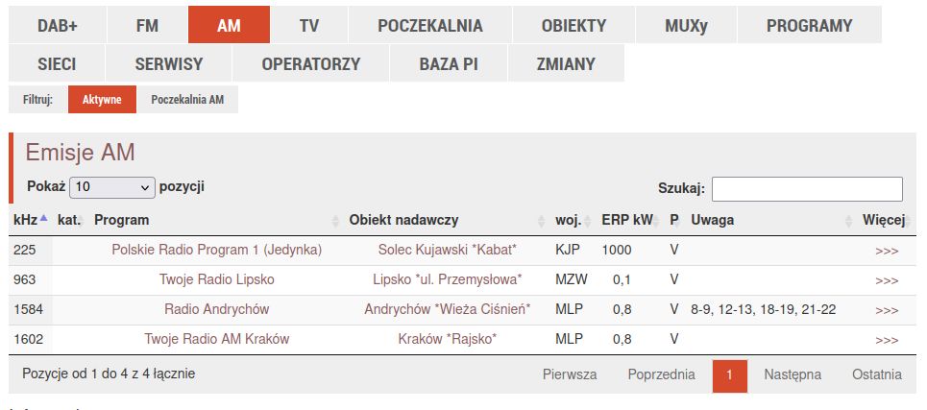Viewport: 927px width, 410px height.
Task: Click page number 1 button
Action: pos(730,375)
